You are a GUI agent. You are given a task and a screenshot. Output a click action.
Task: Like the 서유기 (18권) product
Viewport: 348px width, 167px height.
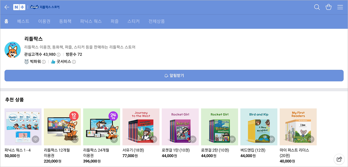click(153, 139)
